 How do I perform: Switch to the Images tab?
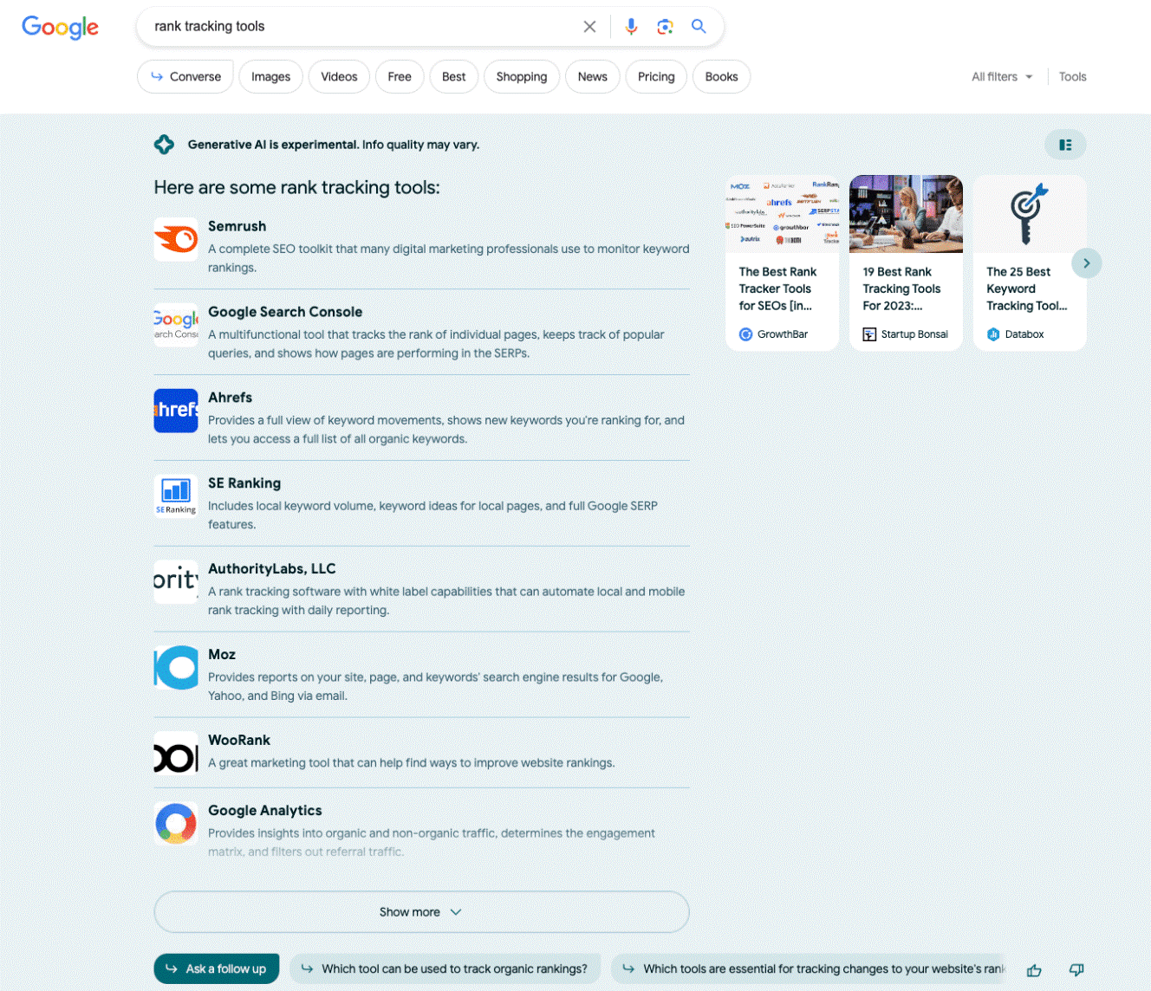[270, 77]
